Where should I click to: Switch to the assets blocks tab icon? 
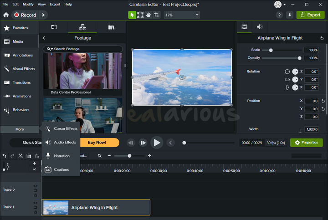coord(82,27)
